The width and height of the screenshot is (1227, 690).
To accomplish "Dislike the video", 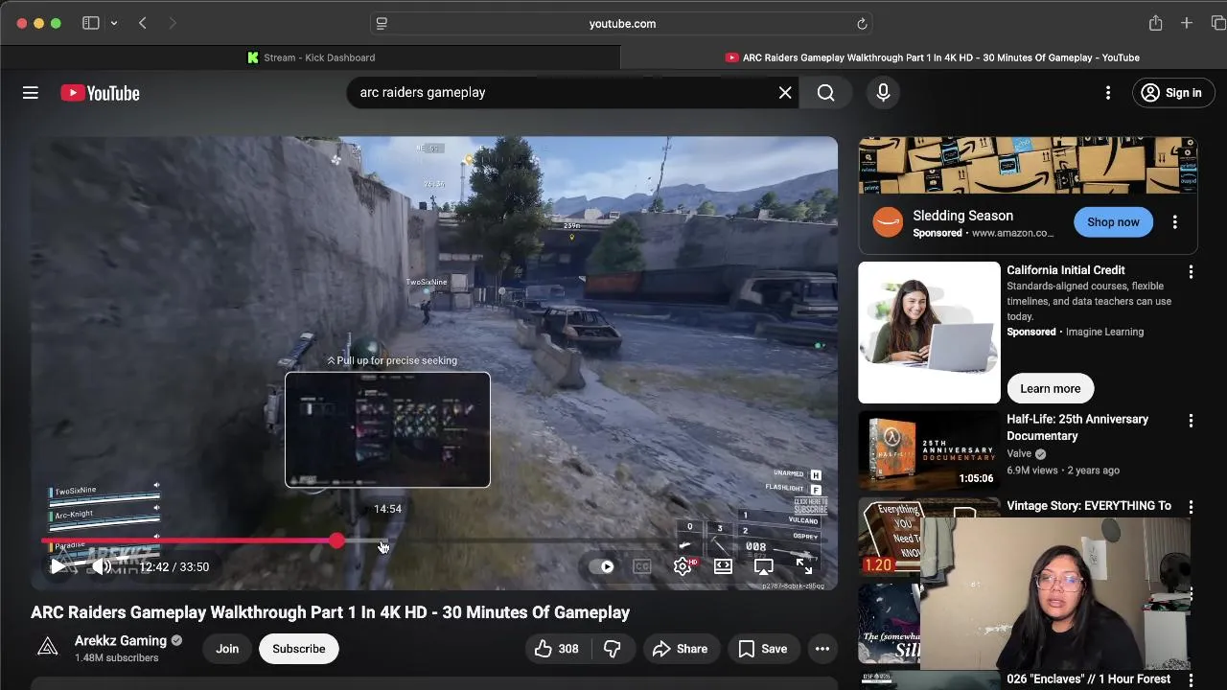I will click(x=612, y=649).
